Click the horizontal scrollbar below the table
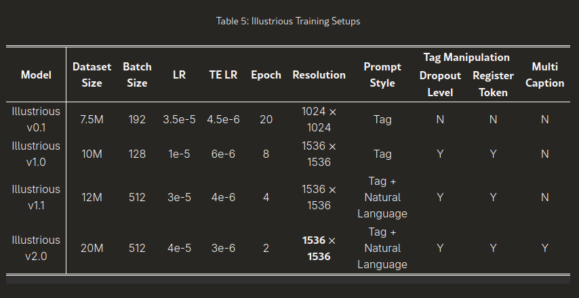This screenshot has height=298, width=579. tap(288, 280)
